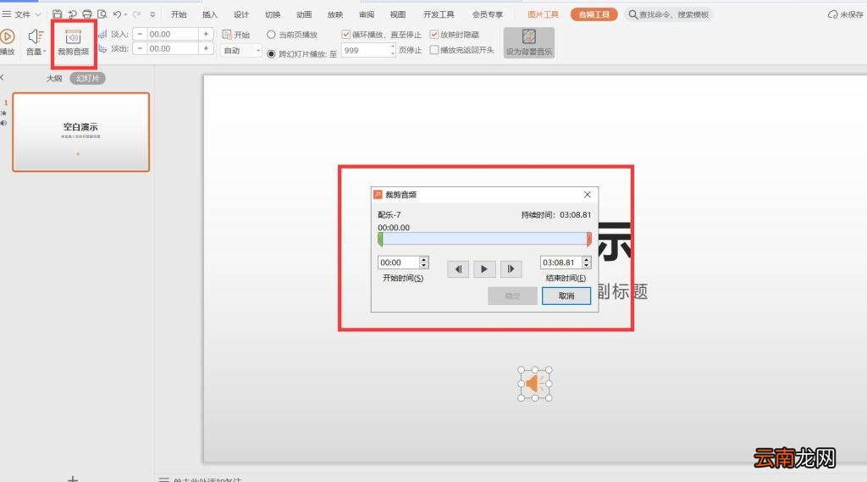Click the 淡出 fade-out time field
Screen dimensions: 867x482
172,48
